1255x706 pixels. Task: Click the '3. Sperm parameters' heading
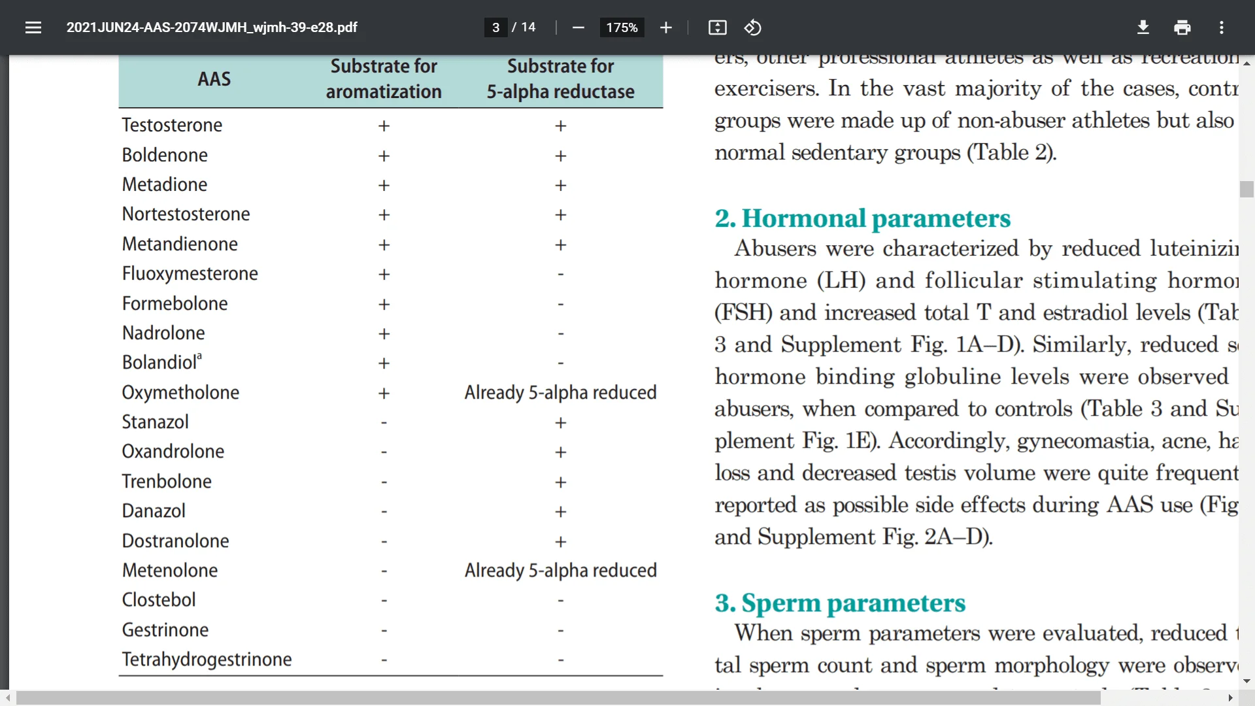click(x=840, y=603)
